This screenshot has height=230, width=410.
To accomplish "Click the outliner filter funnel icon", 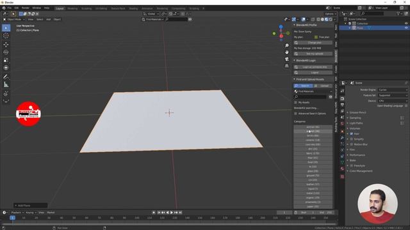I will point(398,13).
